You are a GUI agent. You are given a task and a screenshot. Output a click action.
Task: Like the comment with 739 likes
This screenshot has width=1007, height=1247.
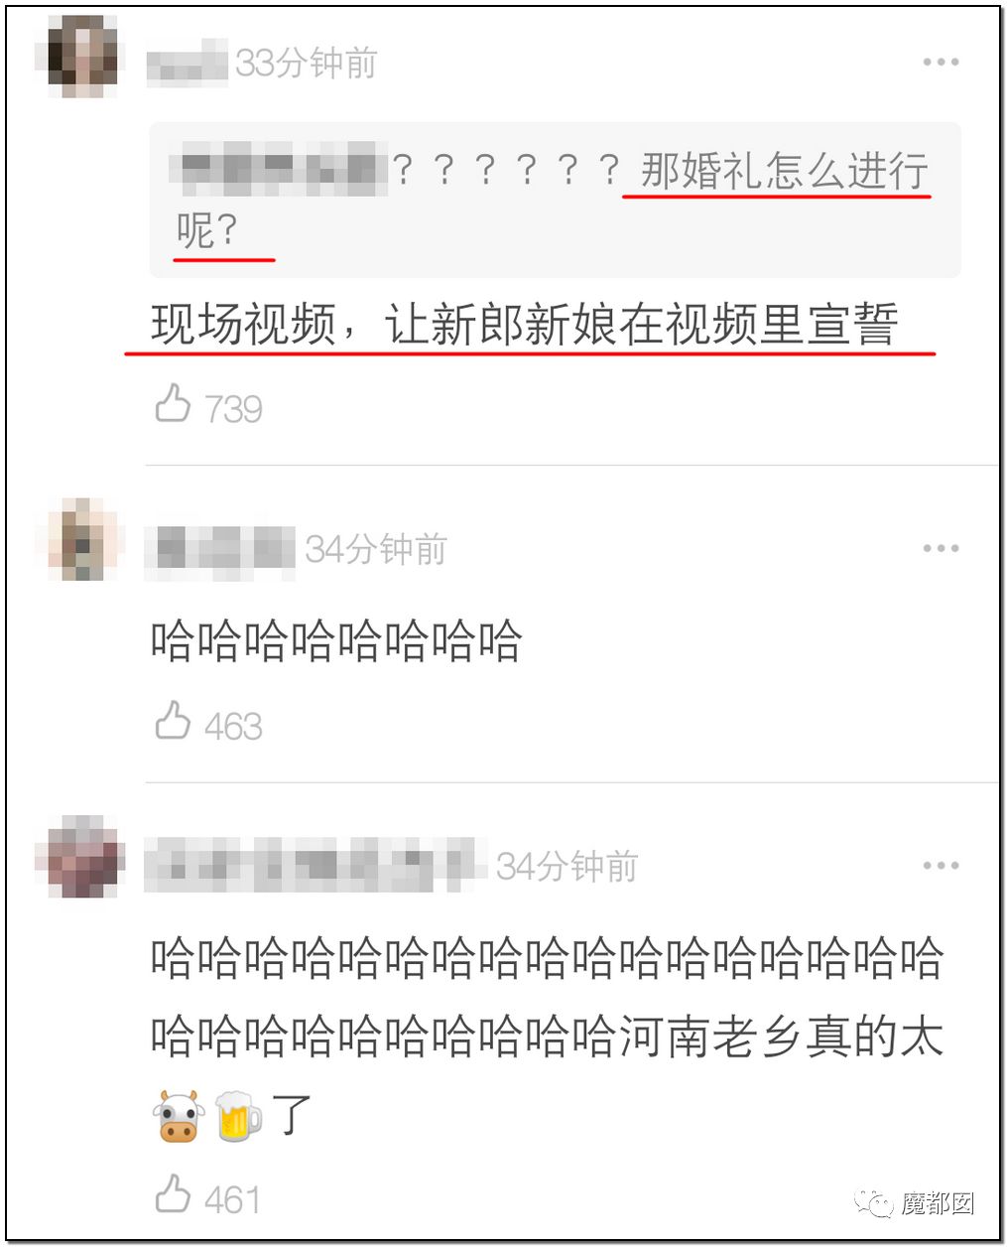pyautogui.click(x=173, y=404)
